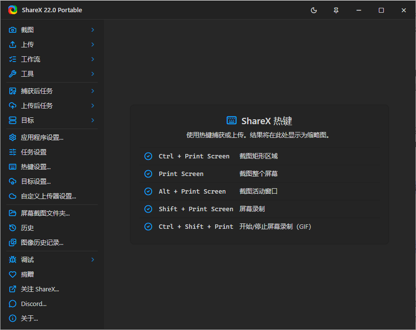This screenshot has width=416, height=330.
Task: Click the checklist icon beside 工作流
Action: coord(13,59)
